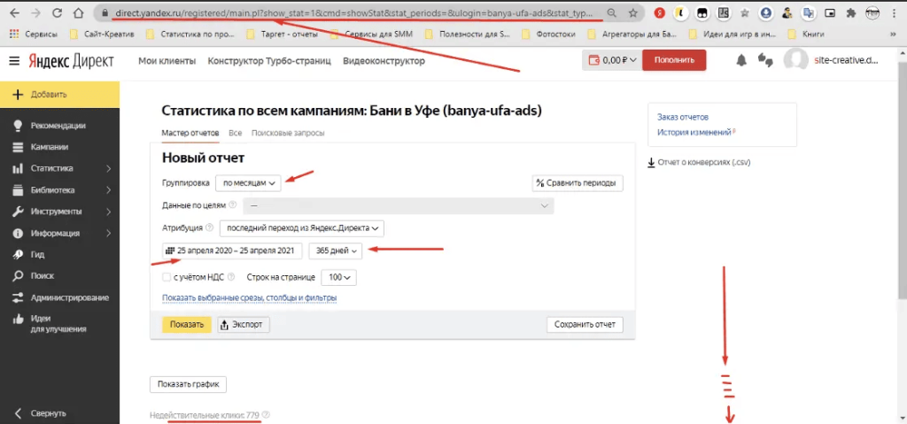
Task: Download Отчет о конверсиях (.csv)
Action: [699, 163]
